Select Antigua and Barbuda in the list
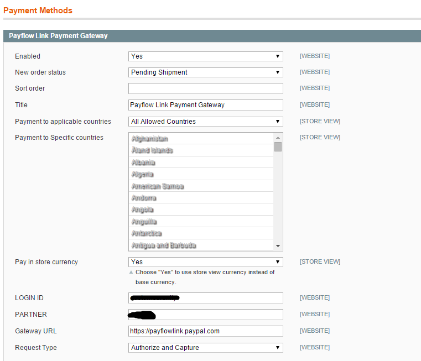This screenshot has width=421, height=361. (201, 245)
